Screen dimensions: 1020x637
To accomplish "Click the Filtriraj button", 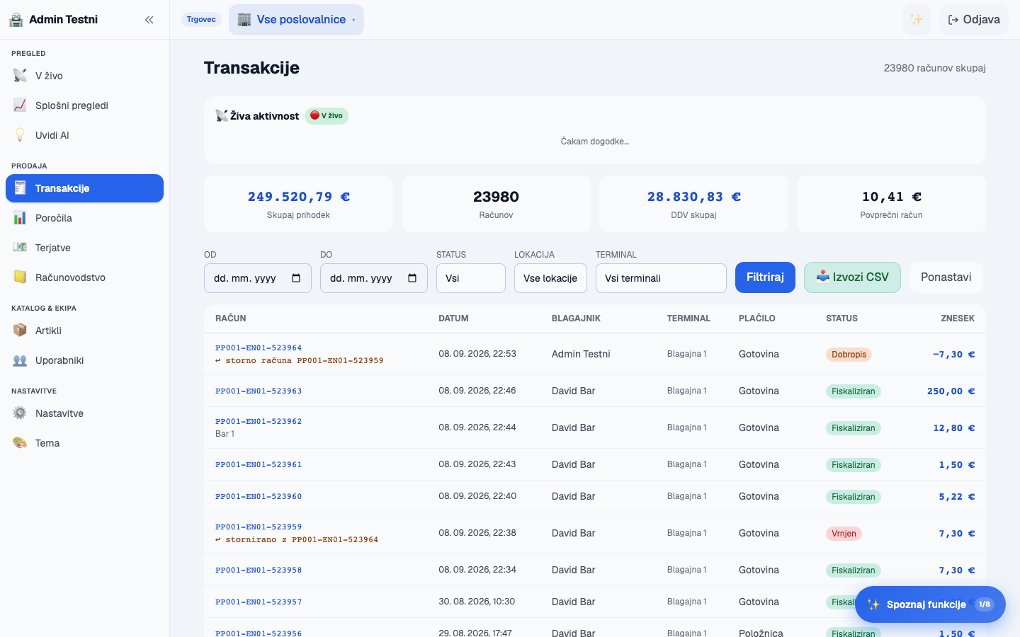I will coord(765,277).
